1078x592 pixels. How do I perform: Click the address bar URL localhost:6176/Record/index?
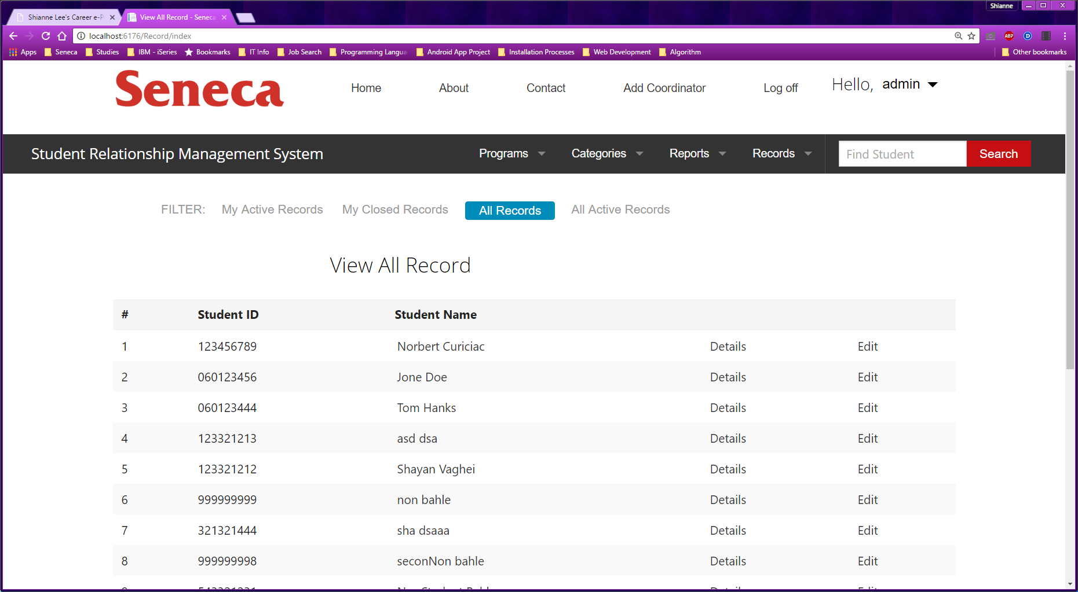tap(140, 36)
